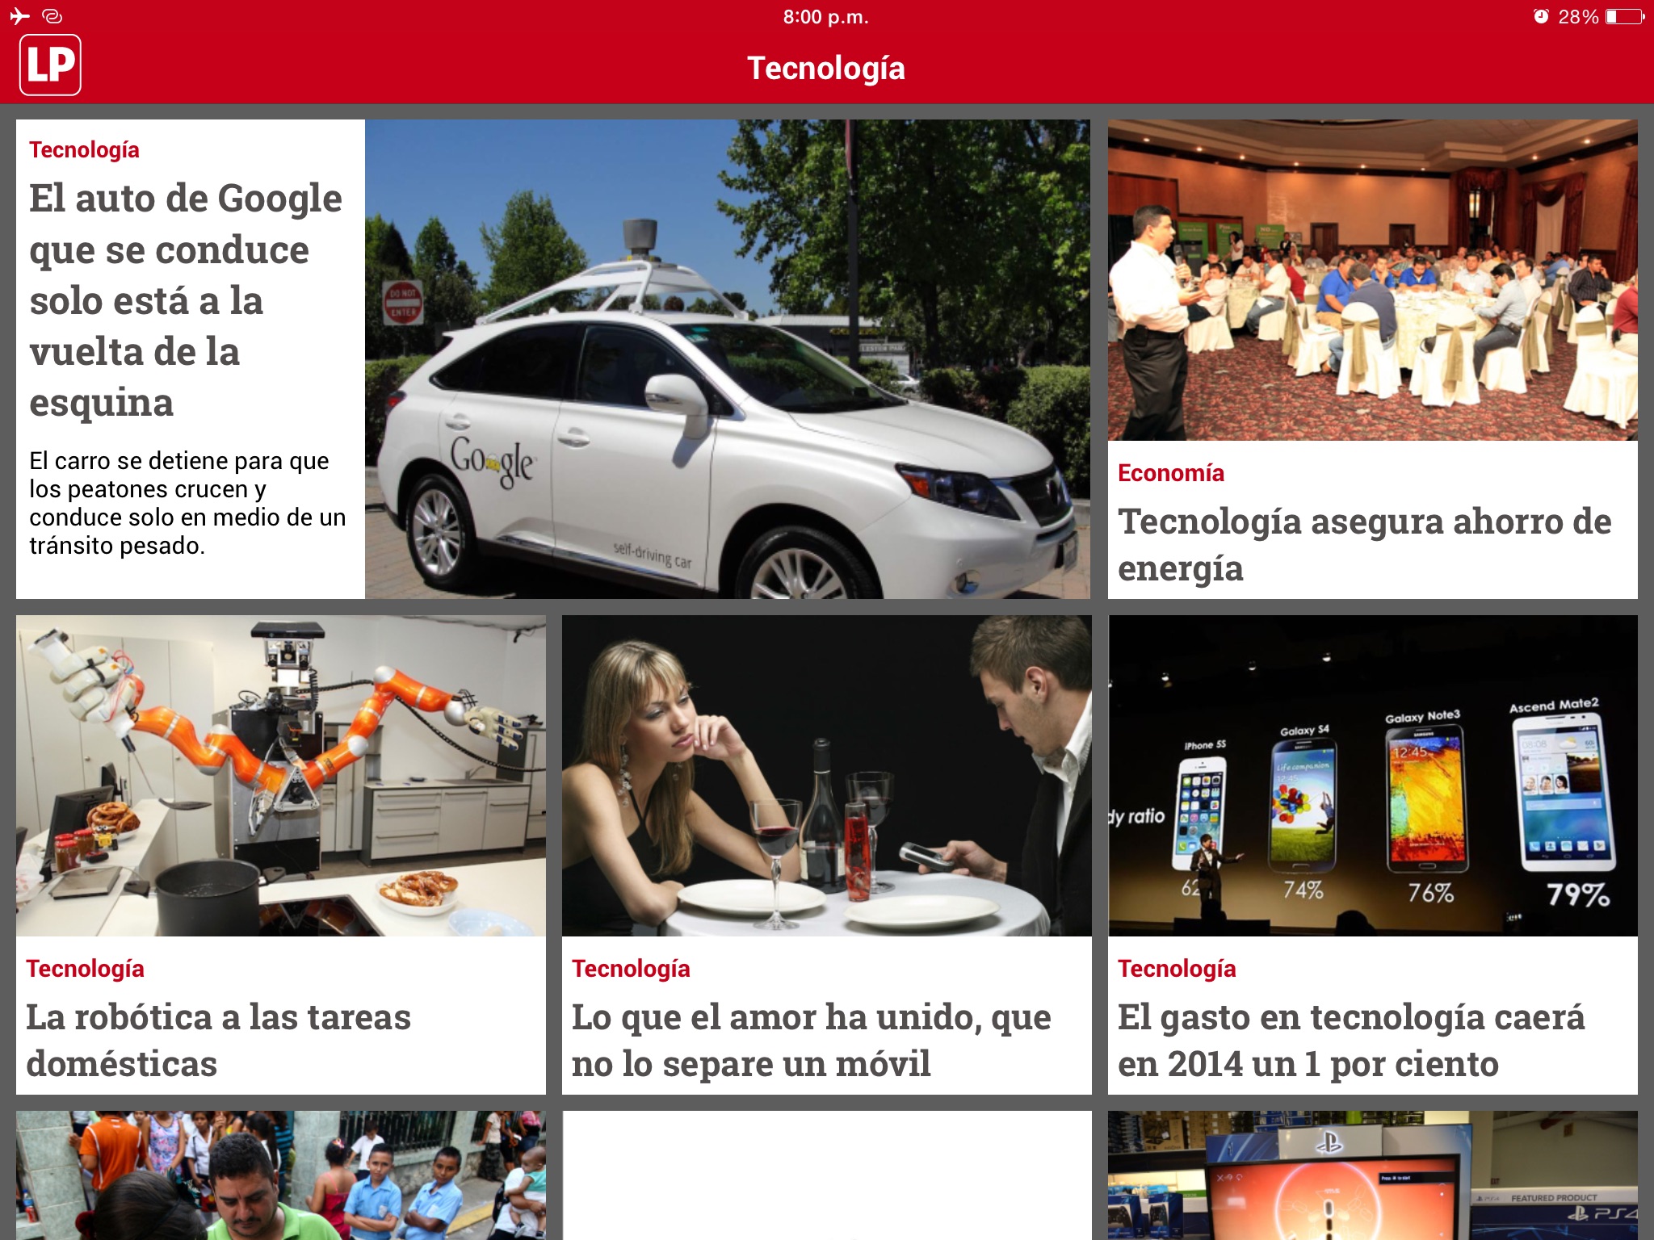Tap the alarm clock status icon
The height and width of the screenshot is (1240, 1654).
(1541, 17)
